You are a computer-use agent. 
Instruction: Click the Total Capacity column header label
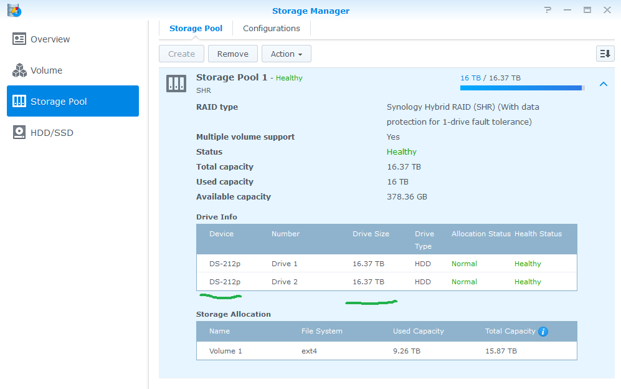510,331
